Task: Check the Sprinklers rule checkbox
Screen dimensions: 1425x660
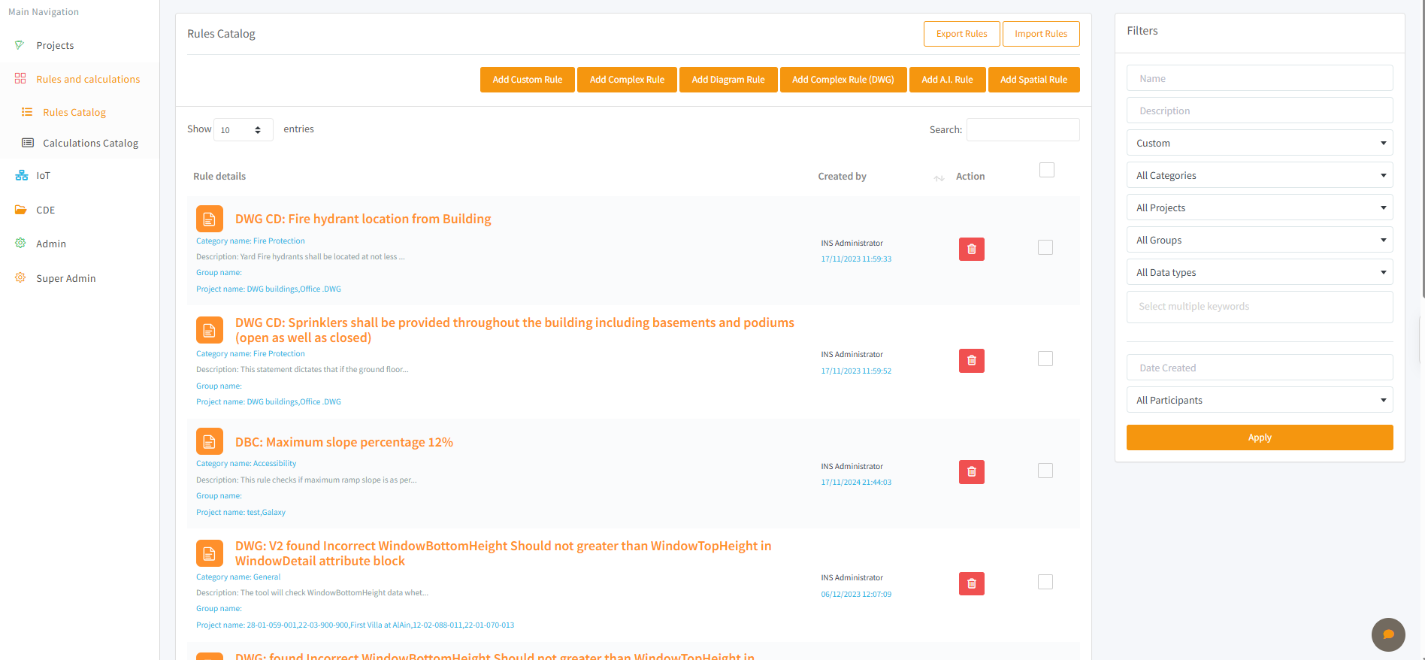Action: tap(1045, 359)
